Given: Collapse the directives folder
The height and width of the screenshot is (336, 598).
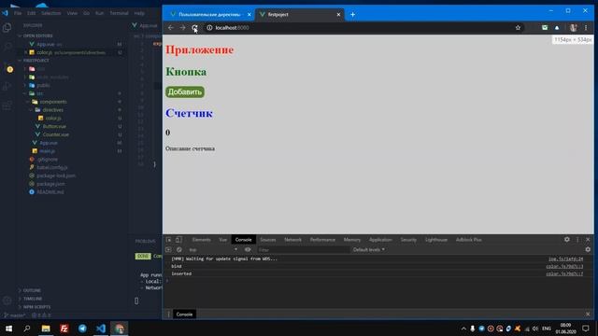Looking at the screenshot, I should [x=52, y=110].
